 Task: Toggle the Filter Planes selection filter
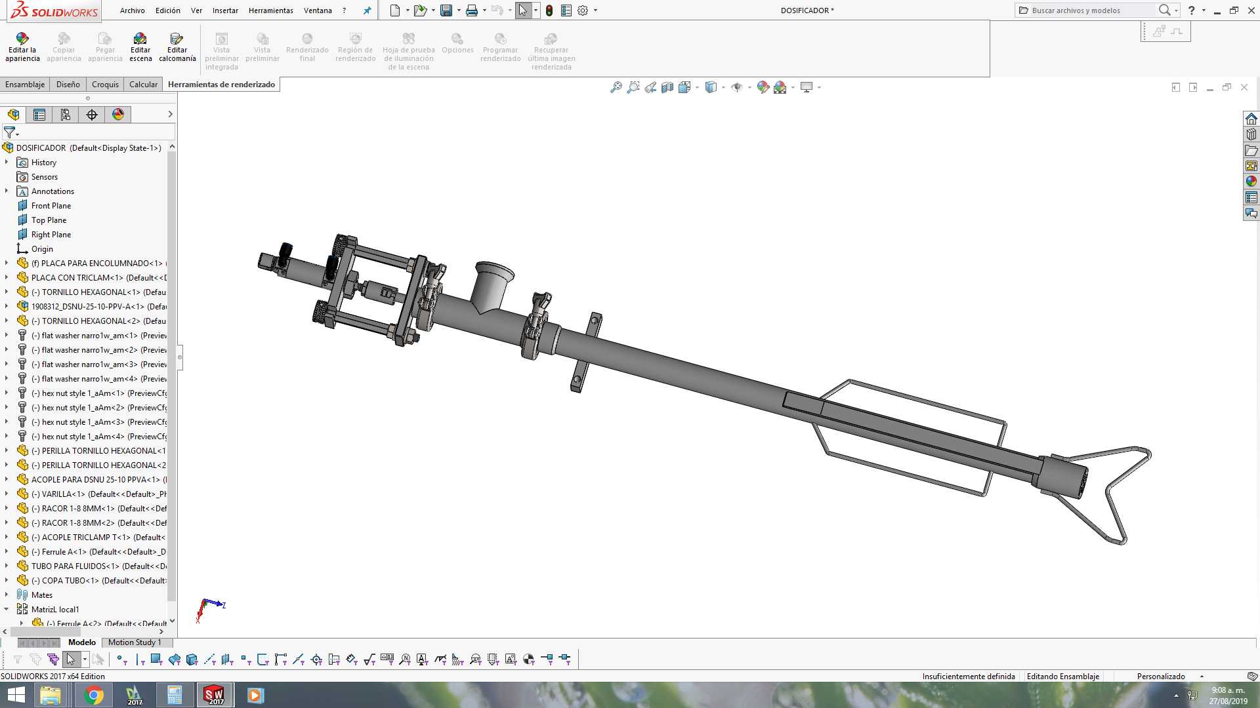[227, 659]
